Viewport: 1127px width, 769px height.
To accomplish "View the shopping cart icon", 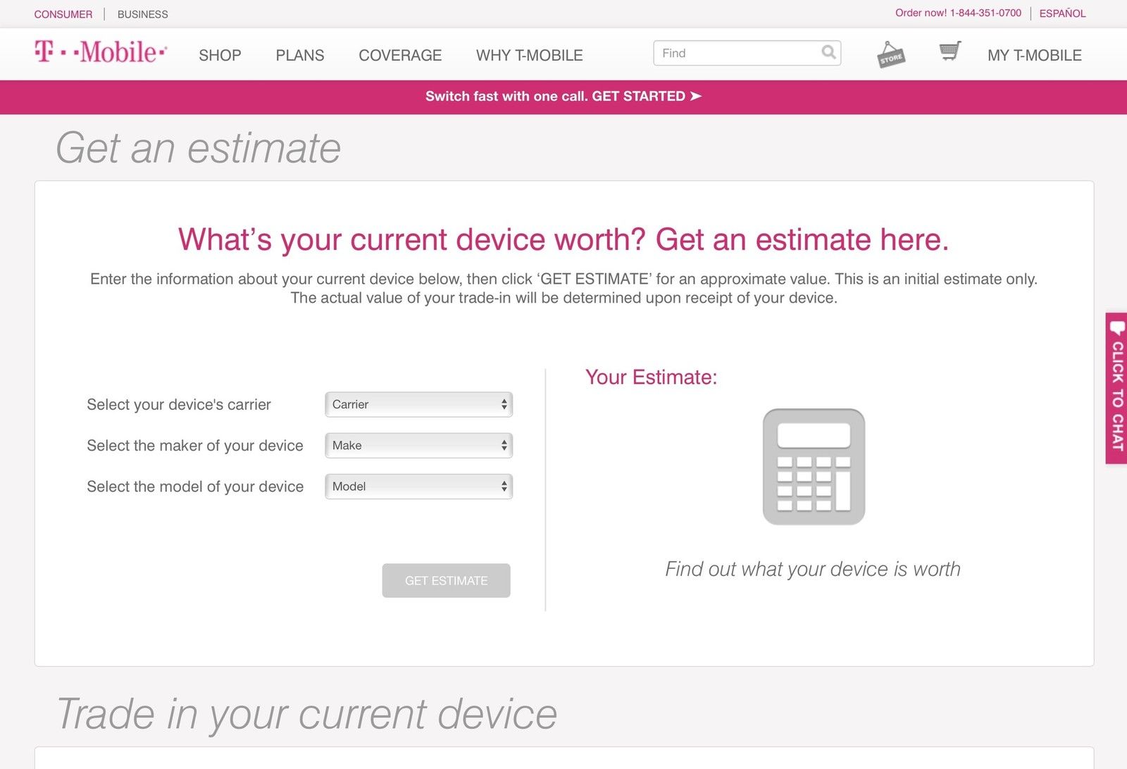I will coord(950,51).
